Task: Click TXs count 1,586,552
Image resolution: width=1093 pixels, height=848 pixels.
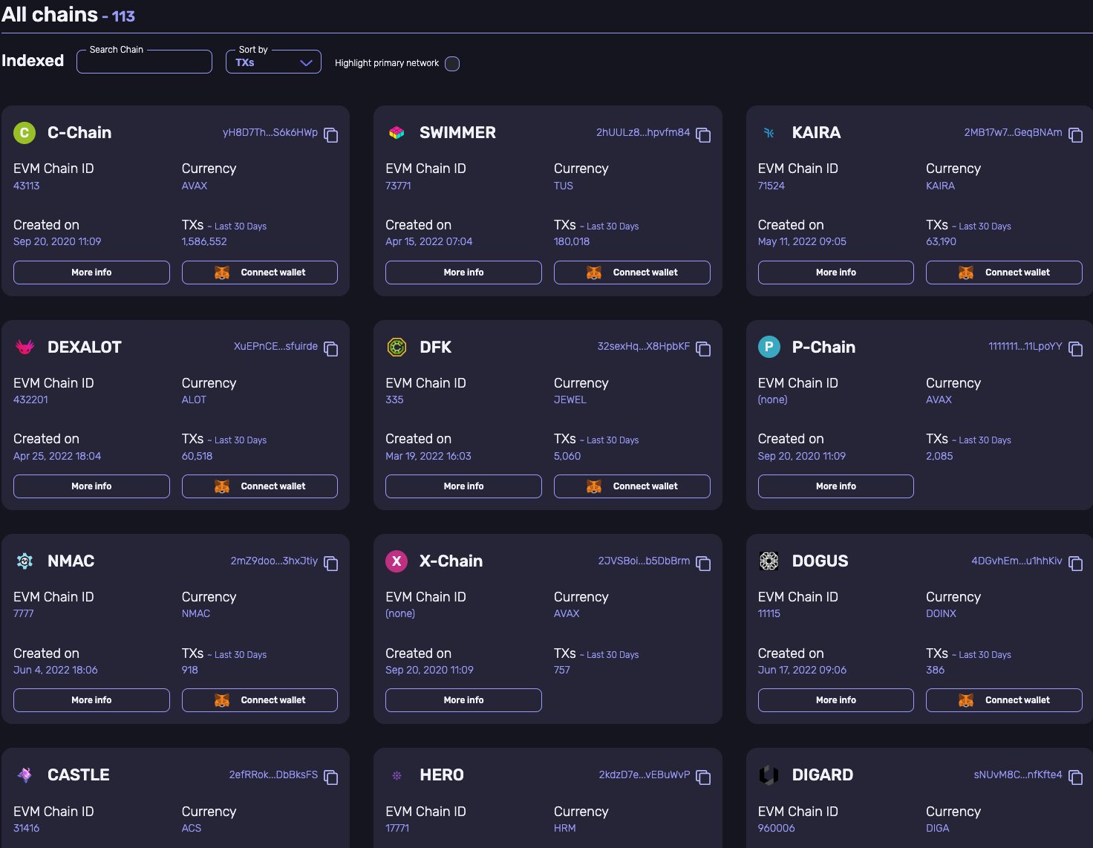Action: click(x=204, y=241)
